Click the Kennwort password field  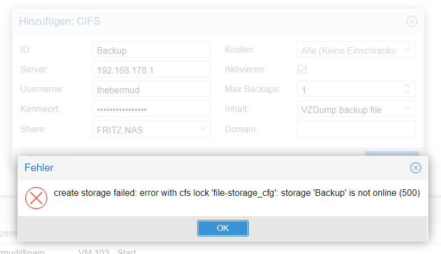point(152,109)
